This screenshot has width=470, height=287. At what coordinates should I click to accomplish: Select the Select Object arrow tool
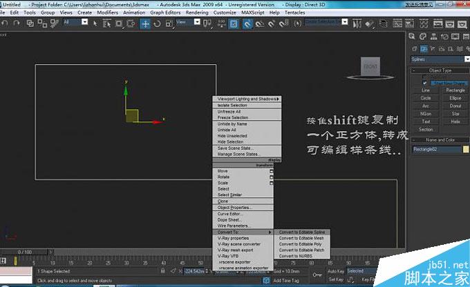click(95, 23)
